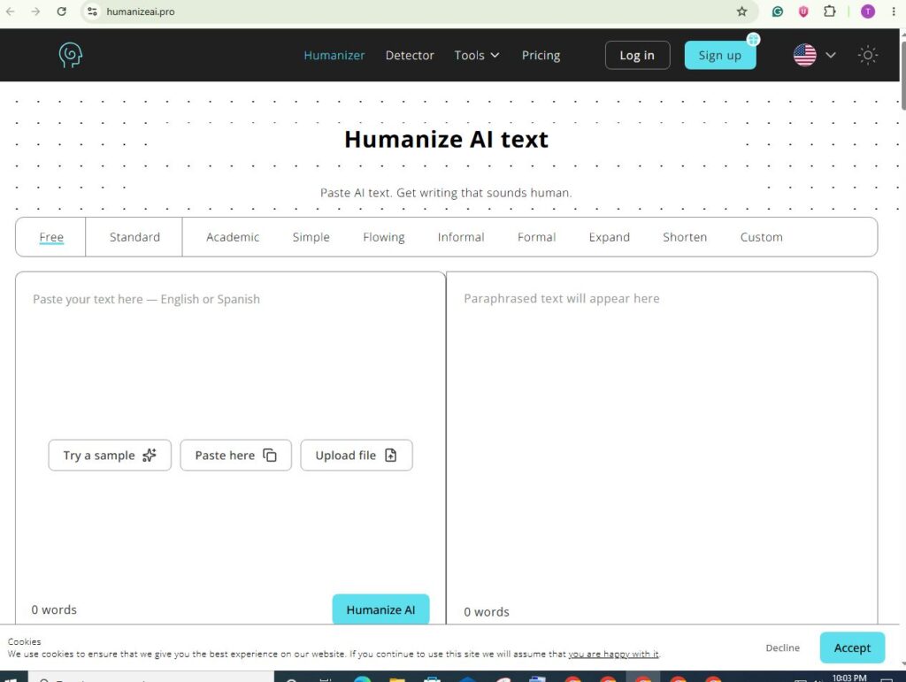Select the Free mode tab

point(51,237)
